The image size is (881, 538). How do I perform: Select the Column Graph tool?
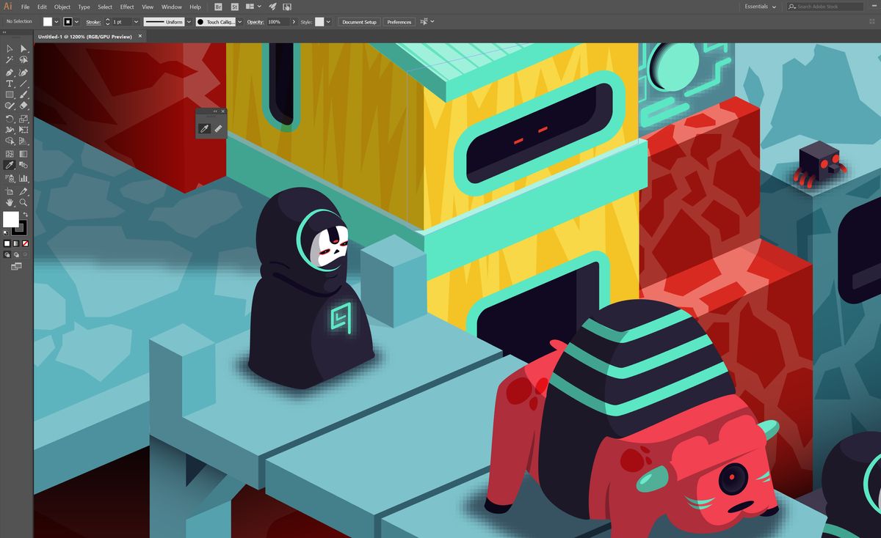click(x=23, y=177)
